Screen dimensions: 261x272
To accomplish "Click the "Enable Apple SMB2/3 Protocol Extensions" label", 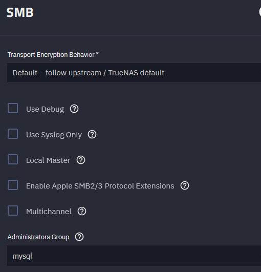I will (x=100, y=186).
